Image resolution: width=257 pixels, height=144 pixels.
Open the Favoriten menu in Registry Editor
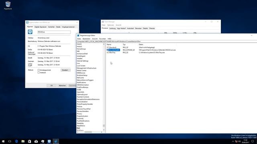point(103,39)
